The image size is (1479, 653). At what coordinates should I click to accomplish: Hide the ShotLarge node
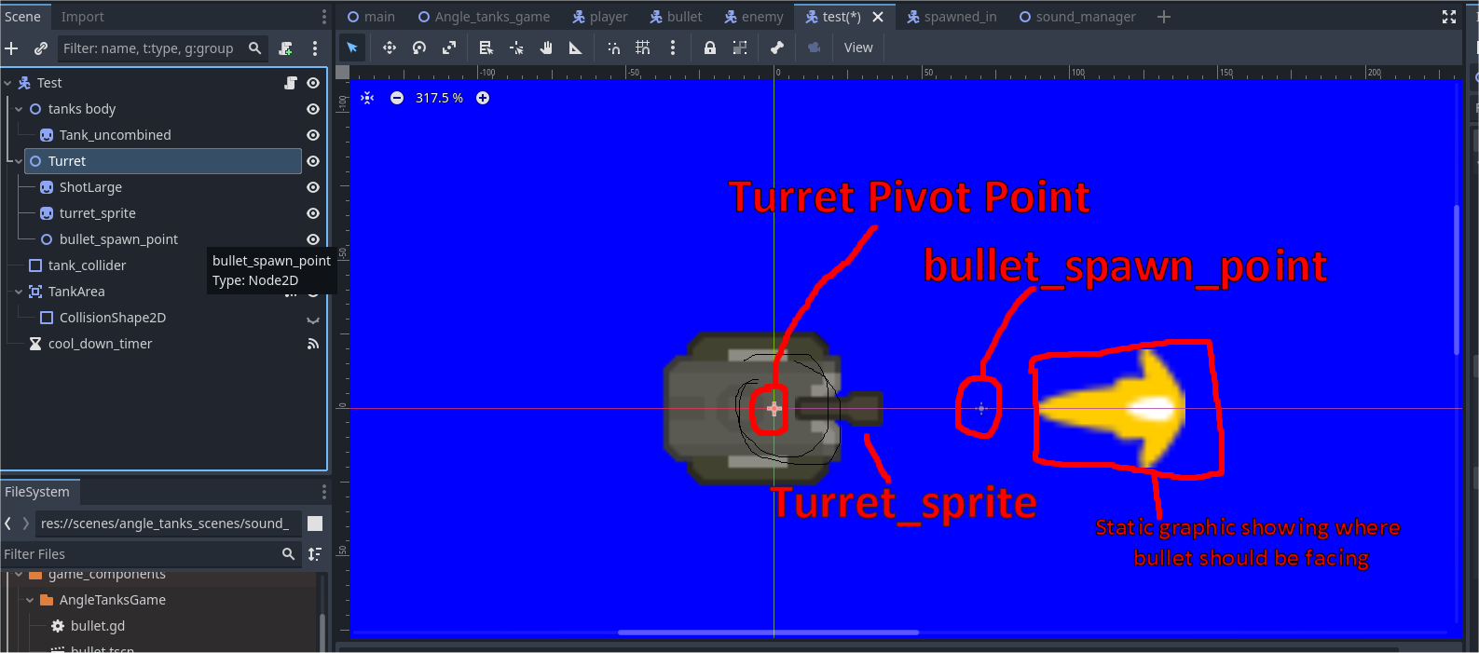pyautogui.click(x=313, y=187)
